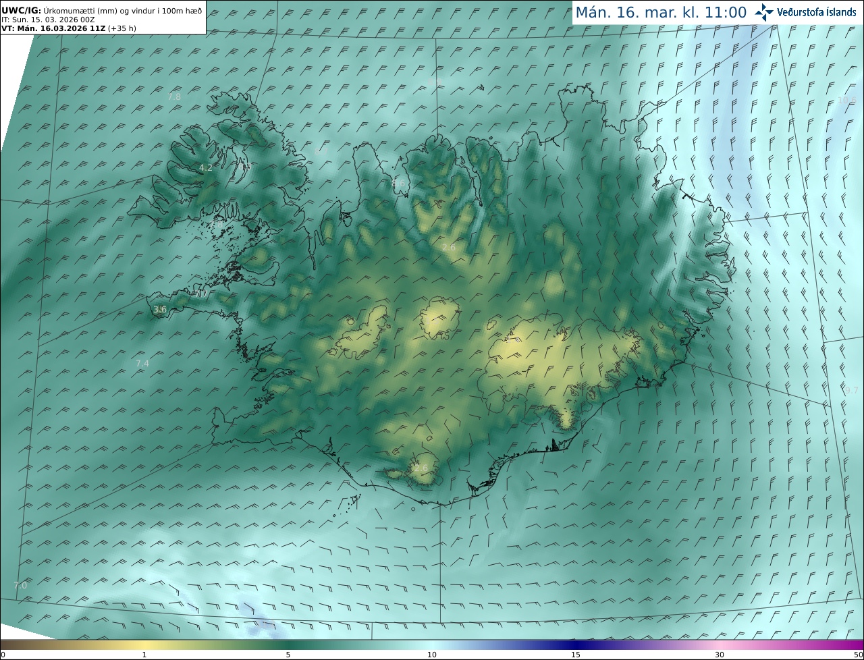864x660 pixels.
Task: Click the 4.2 value over the Westfjords
Action: 205,167
